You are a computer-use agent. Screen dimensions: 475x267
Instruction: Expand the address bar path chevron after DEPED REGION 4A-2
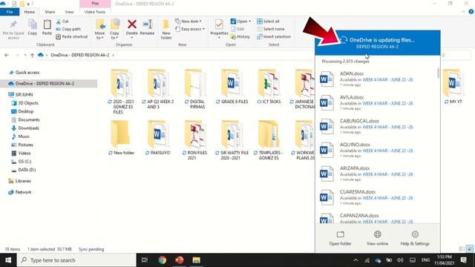point(113,55)
